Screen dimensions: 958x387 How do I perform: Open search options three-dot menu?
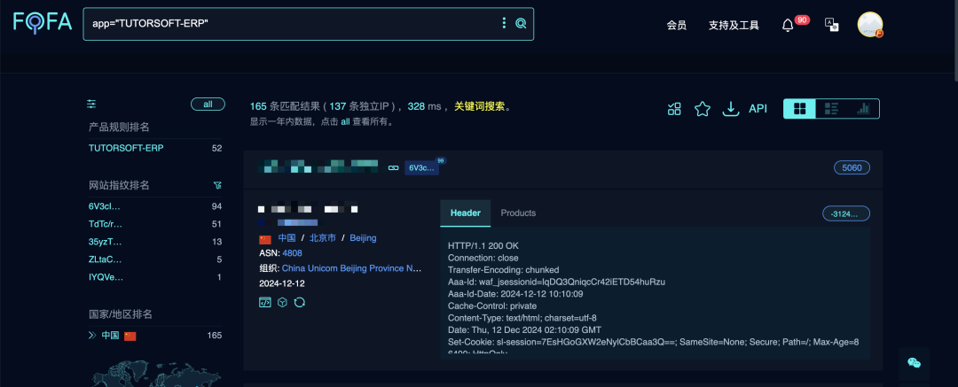(x=504, y=23)
